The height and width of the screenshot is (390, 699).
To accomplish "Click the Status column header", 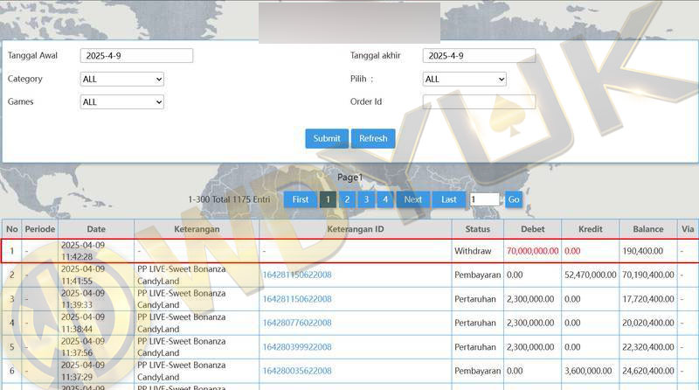I will 477,229.
